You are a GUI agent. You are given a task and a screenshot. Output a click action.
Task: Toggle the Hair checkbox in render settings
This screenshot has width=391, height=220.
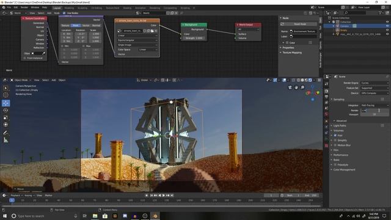coord(335,135)
